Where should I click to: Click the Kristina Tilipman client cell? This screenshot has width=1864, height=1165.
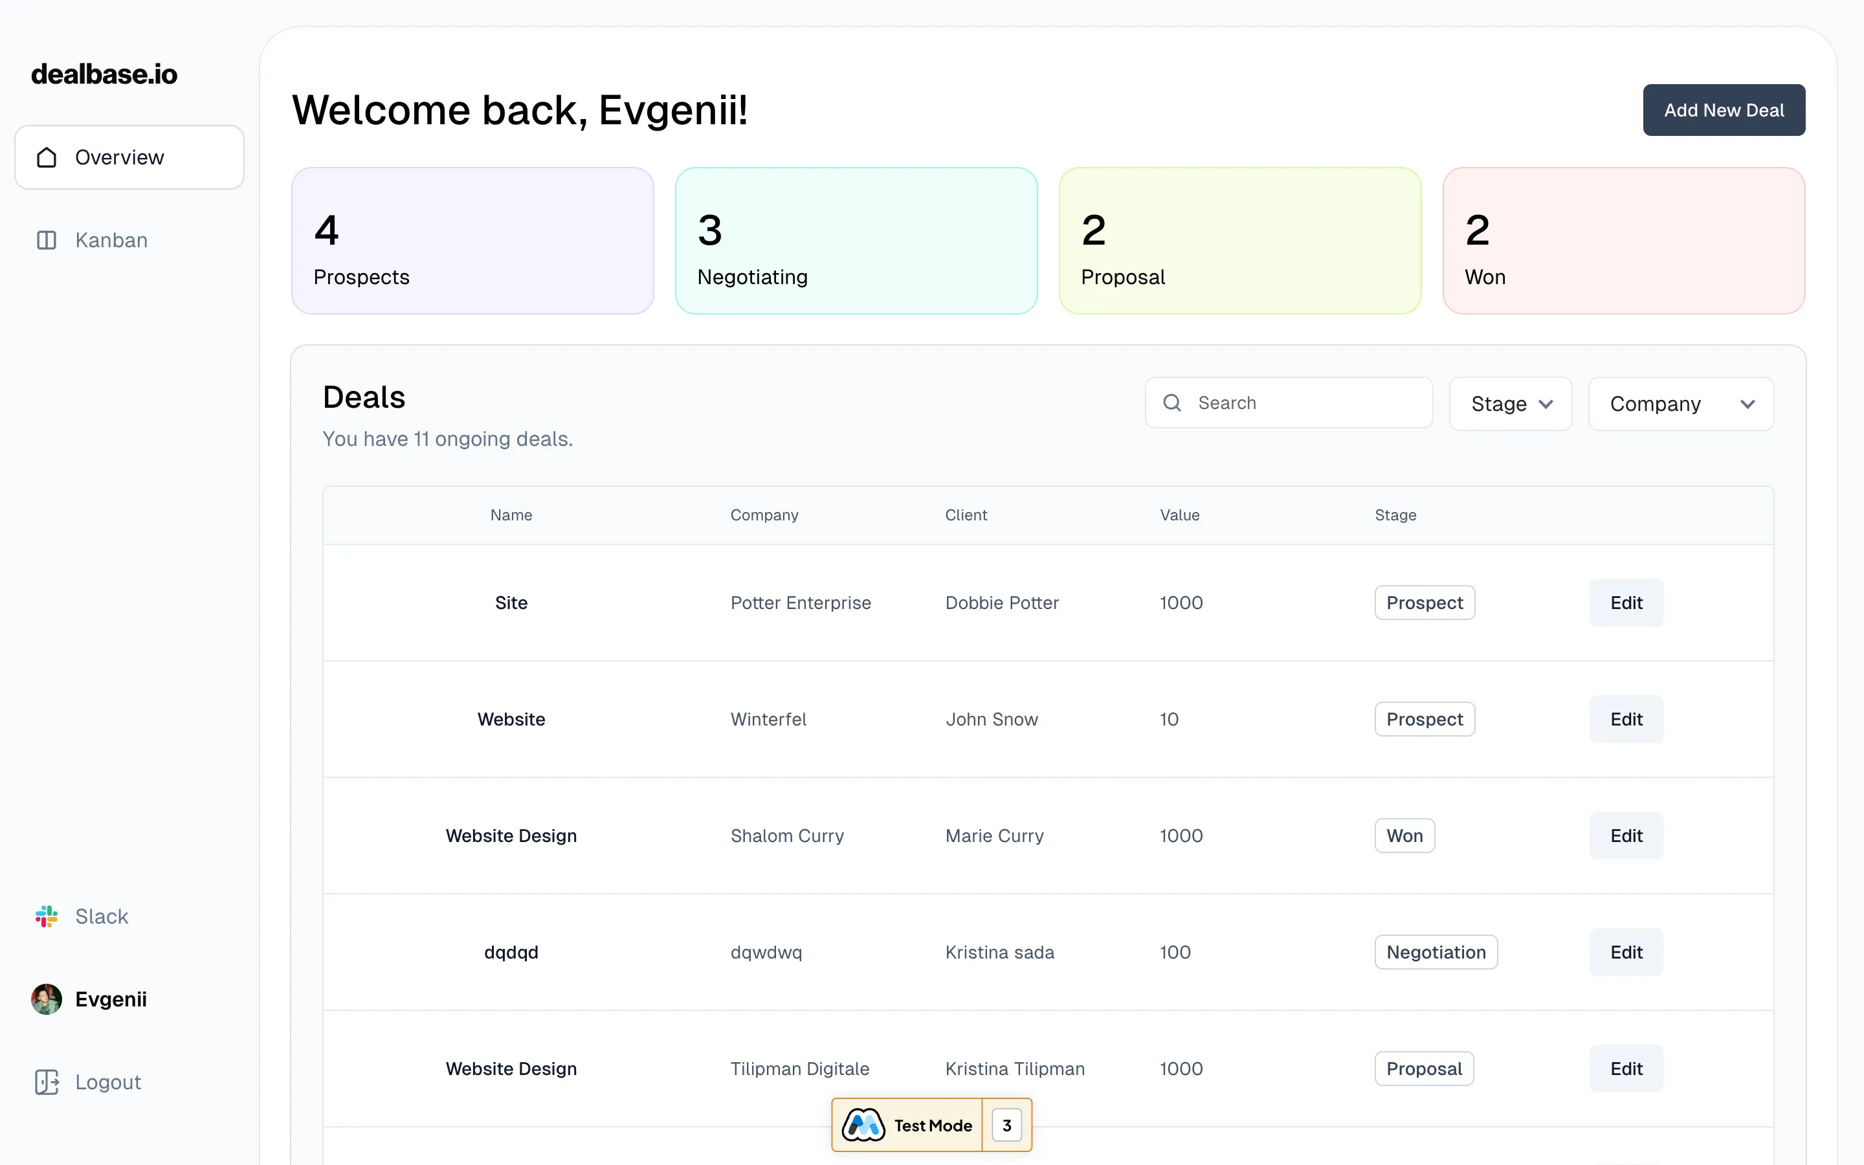[x=1014, y=1069]
